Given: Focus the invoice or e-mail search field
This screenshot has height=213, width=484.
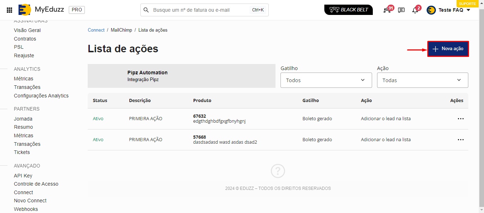Looking at the screenshot, I should pos(201,10).
